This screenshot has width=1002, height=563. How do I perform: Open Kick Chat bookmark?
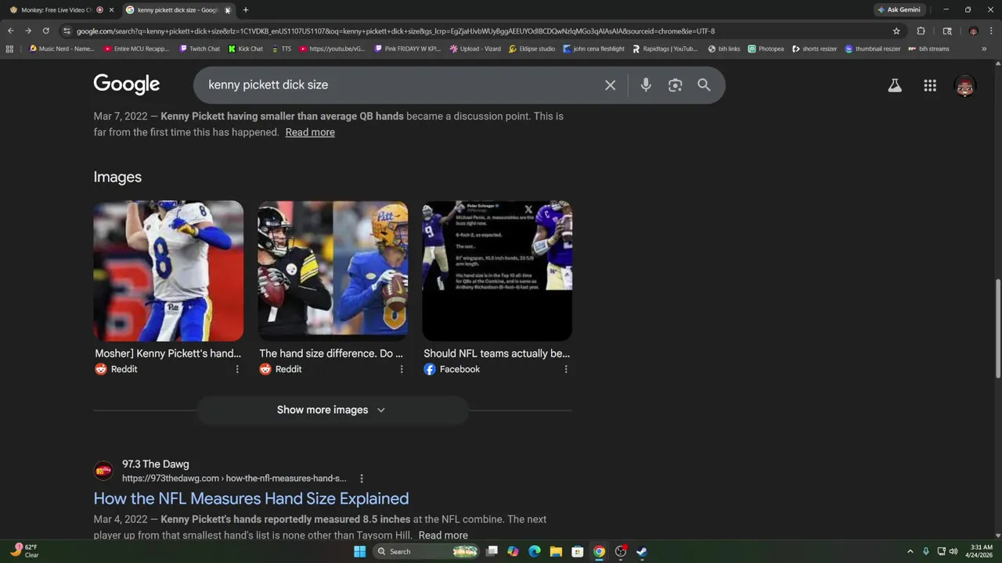tap(245, 48)
